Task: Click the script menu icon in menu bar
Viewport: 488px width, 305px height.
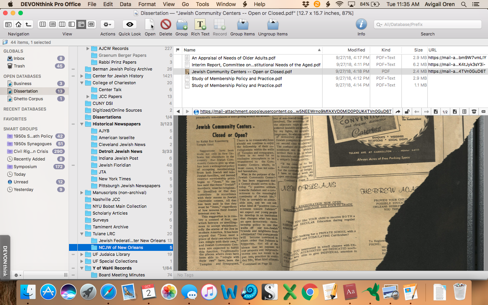Action: [x=245, y=4]
